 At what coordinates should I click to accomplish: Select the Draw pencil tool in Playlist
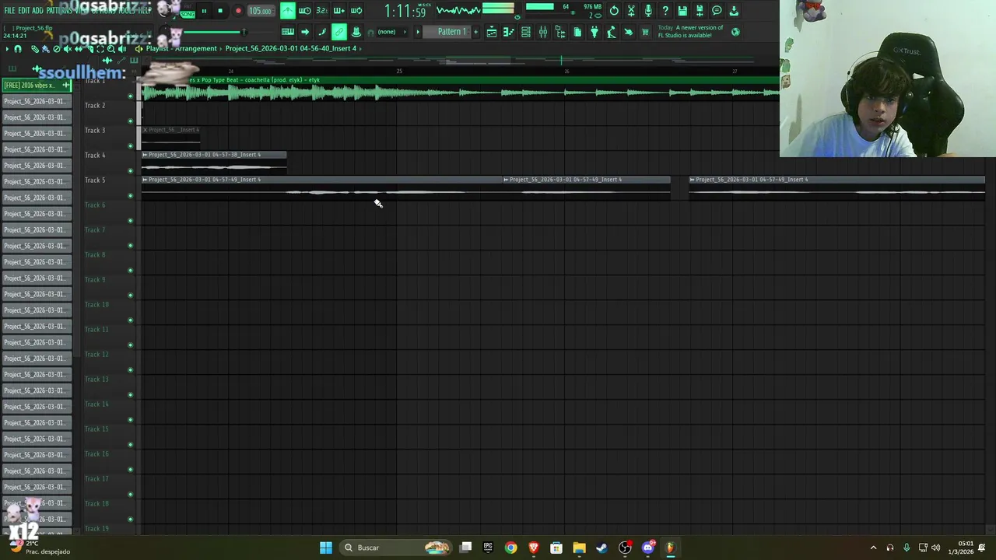coord(34,48)
